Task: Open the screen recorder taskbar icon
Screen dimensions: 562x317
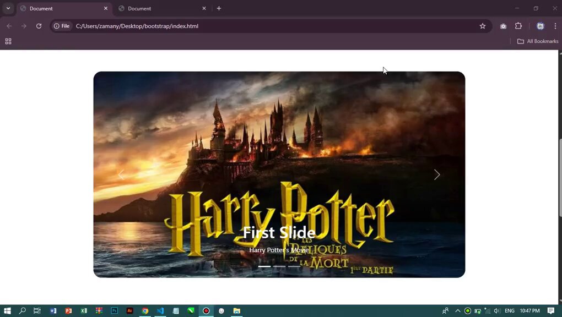Action: click(x=206, y=310)
